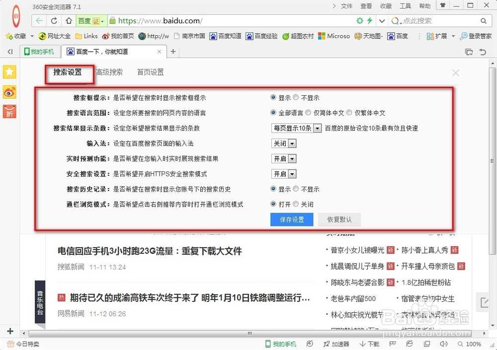Screen dimensions: 497x350
Task: Select 仅繁体中文 radio option
Action: 349,112
